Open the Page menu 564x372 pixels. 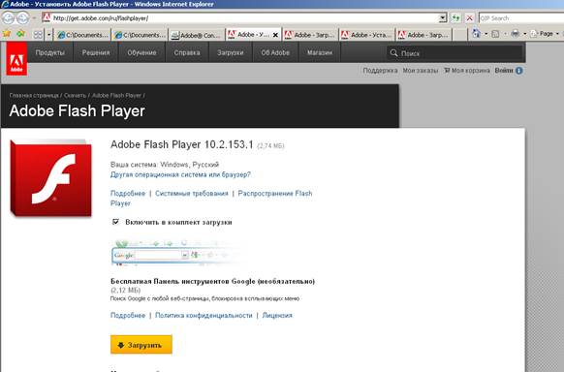[x=546, y=34]
